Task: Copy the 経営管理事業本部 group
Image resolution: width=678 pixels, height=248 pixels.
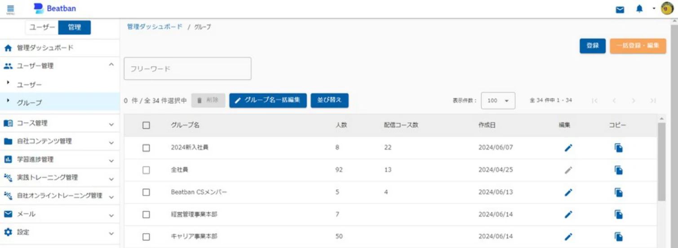Action: point(619,214)
